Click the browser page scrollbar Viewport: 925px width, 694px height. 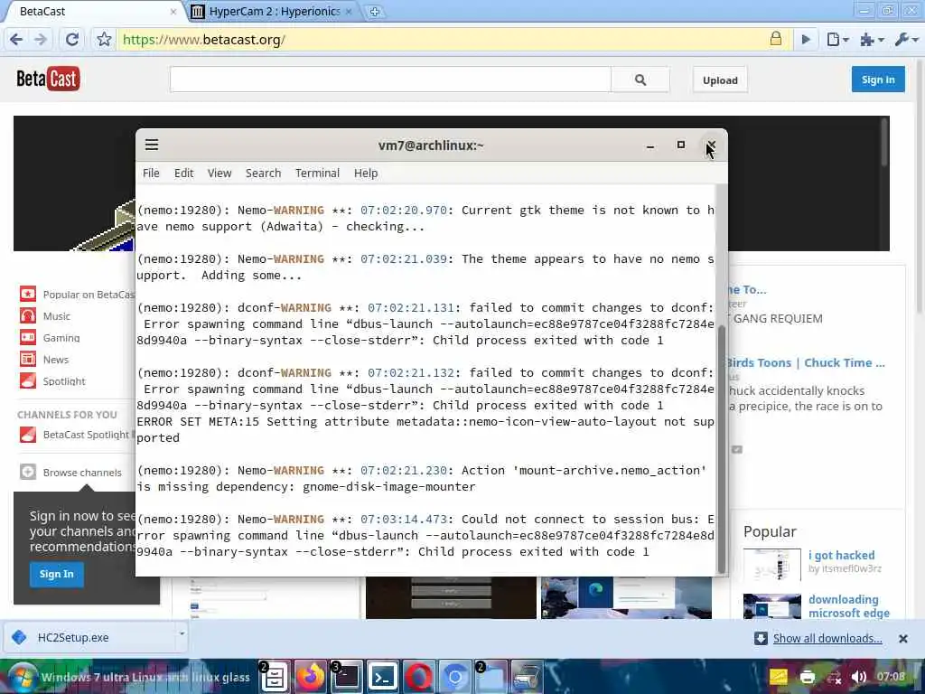pyautogui.click(x=920, y=186)
